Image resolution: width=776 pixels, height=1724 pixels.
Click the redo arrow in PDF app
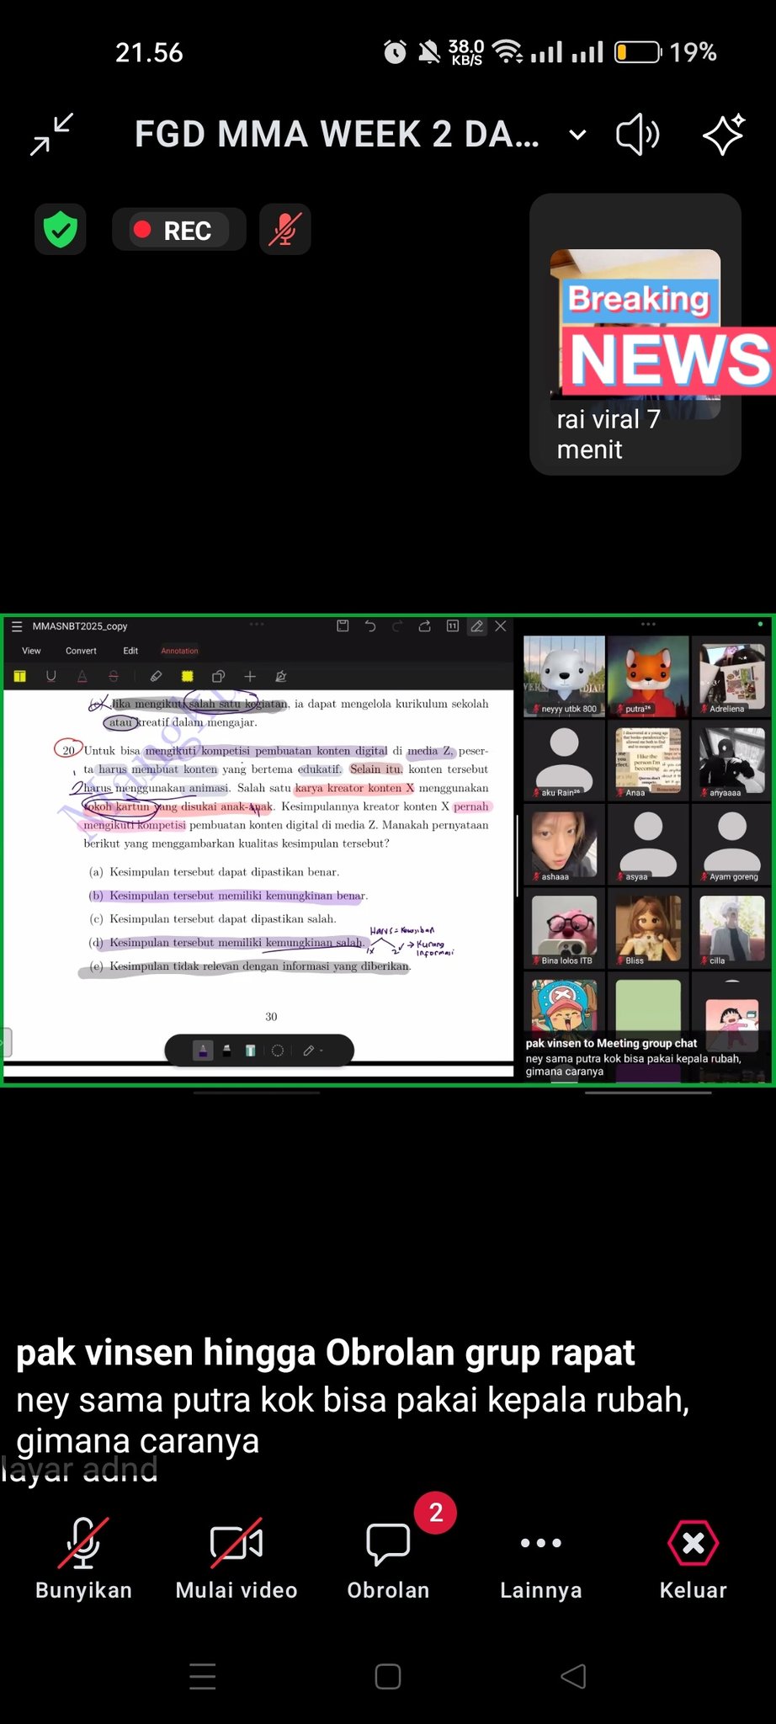(397, 625)
